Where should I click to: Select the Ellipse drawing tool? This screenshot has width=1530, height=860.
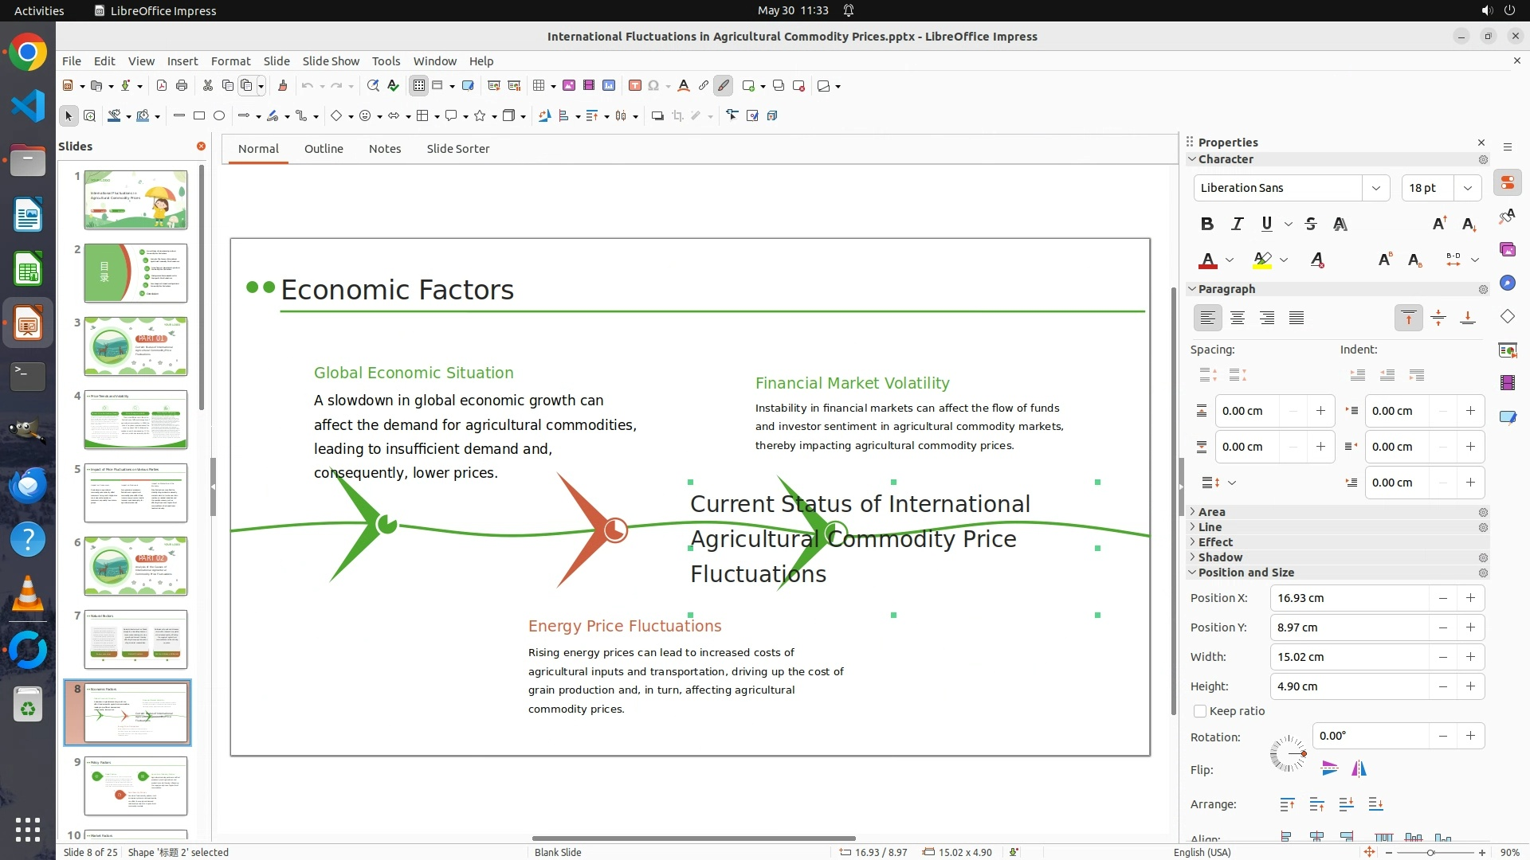click(219, 116)
